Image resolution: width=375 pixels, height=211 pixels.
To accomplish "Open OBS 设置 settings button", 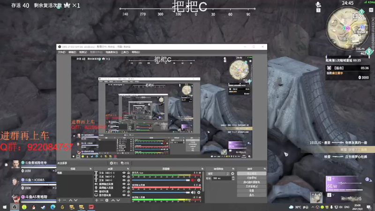I will (x=252, y=191).
